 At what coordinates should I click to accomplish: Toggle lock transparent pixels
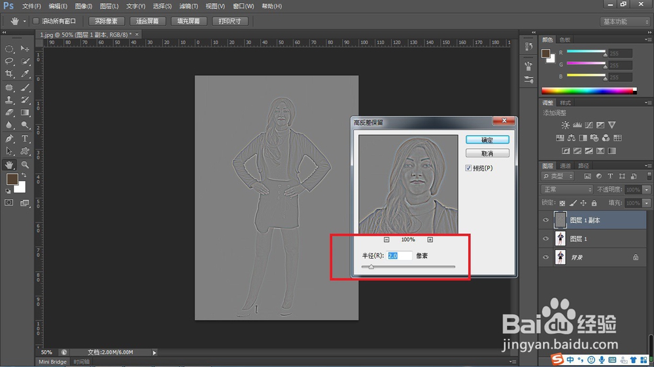(x=562, y=203)
